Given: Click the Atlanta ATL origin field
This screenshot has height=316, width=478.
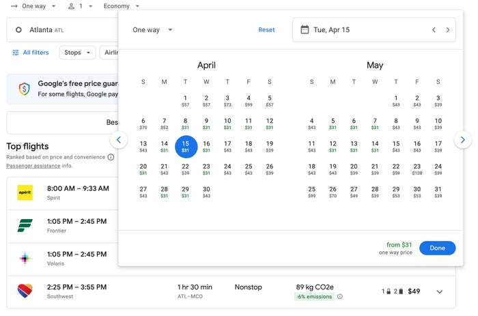Looking at the screenshot, I should click(x=63, y=30).
